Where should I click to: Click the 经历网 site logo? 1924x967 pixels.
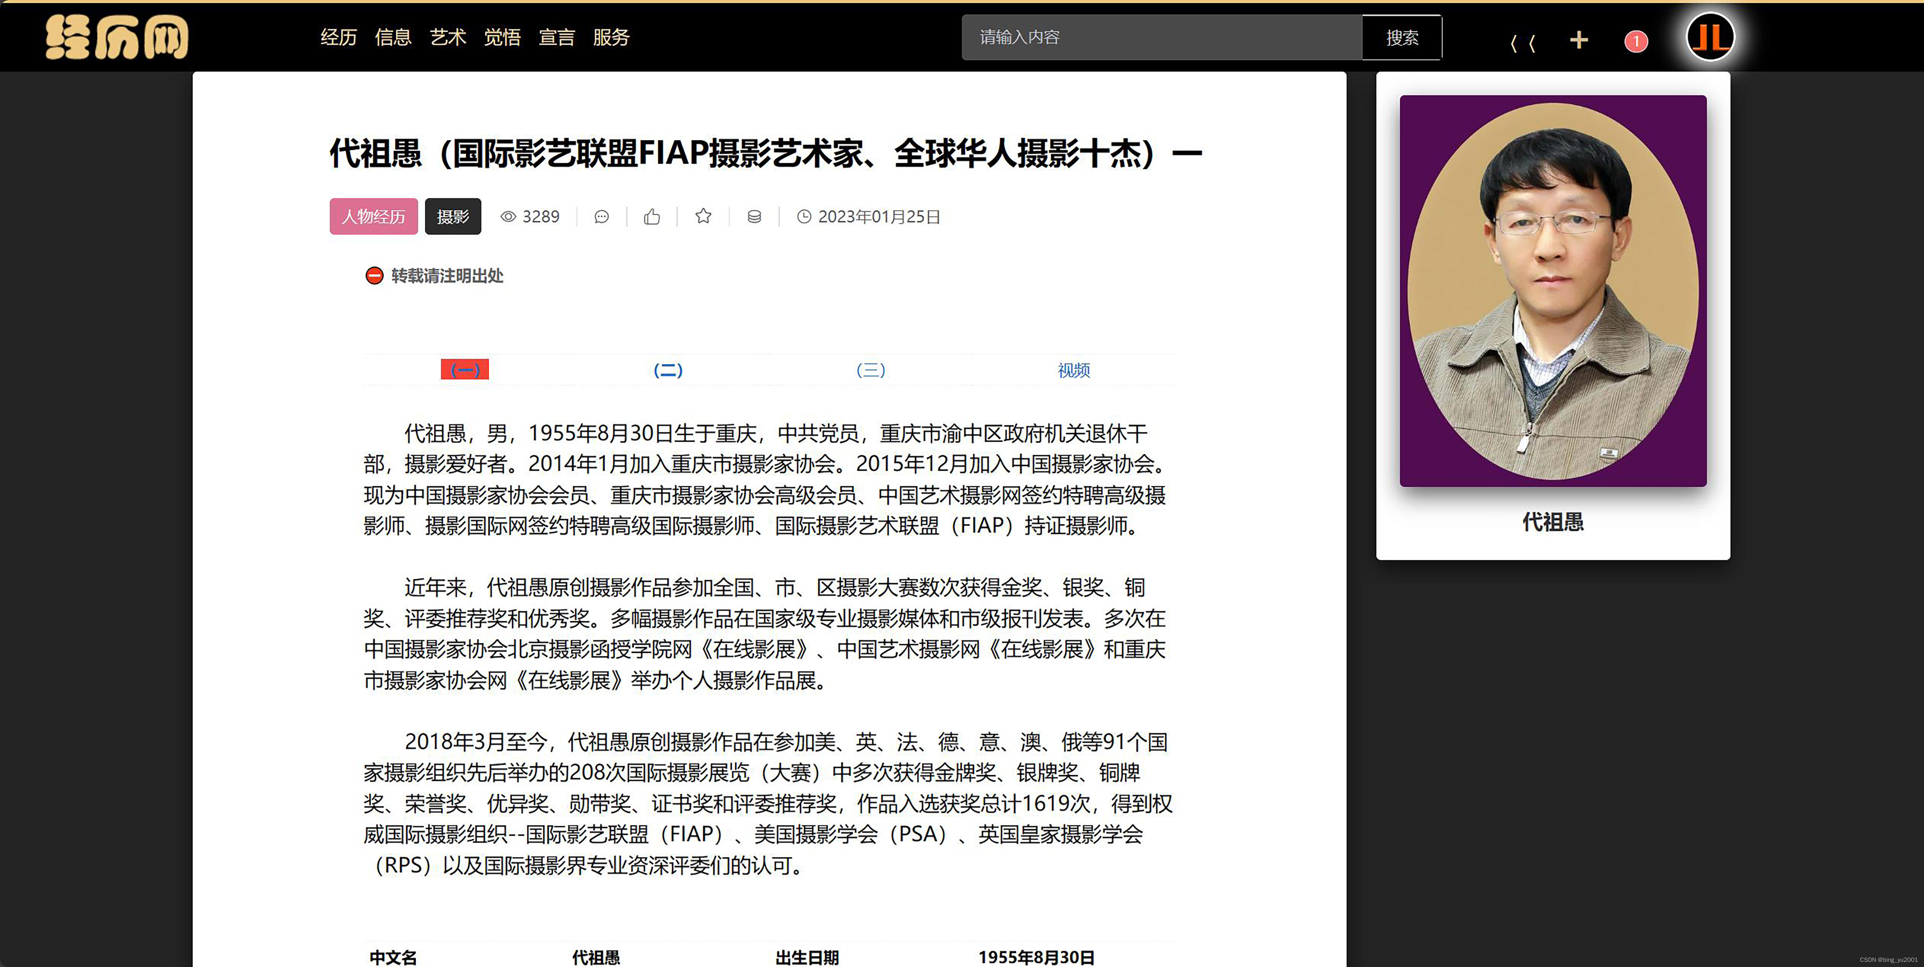pos(117,37)
